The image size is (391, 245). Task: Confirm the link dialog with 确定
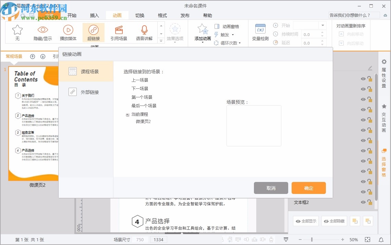tap(308, 188)
